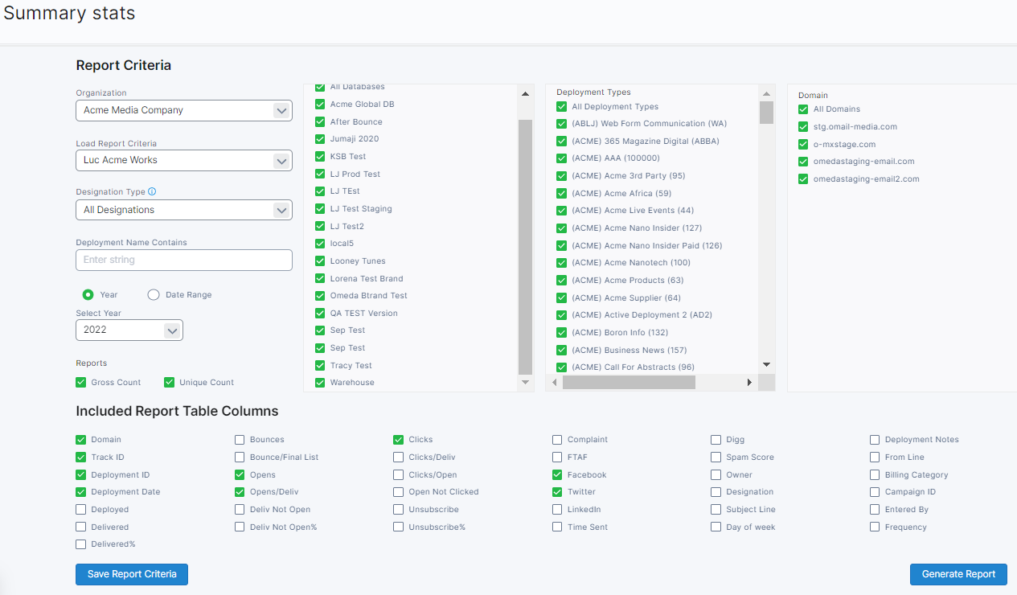Click the Designation Type info icon
Screen dimensions: 1017x595
tap(152, 192)
